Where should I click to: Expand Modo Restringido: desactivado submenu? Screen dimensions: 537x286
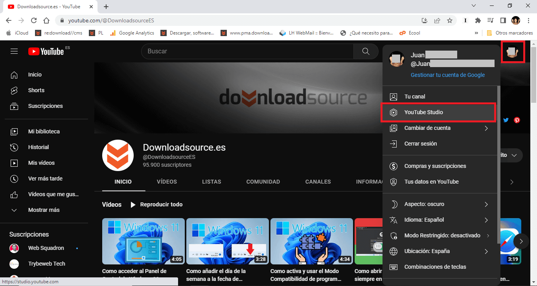tap(440, 235)
